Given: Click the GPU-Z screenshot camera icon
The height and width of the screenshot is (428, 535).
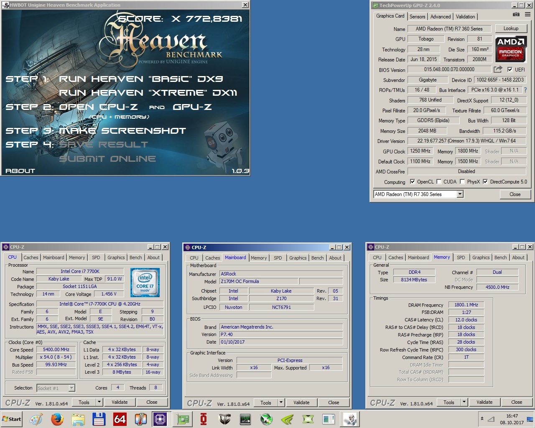Looking at the screenshot, I should [x=516, y=14].
